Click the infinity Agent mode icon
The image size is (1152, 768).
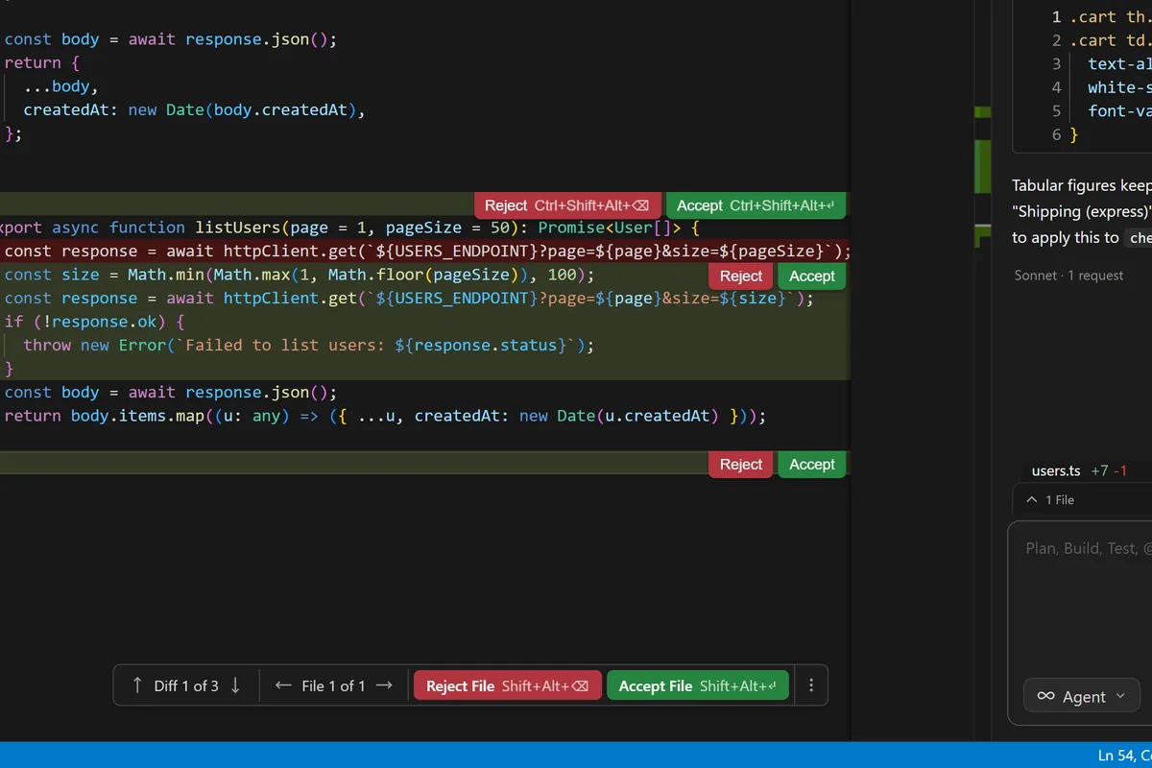[1046, 697]
